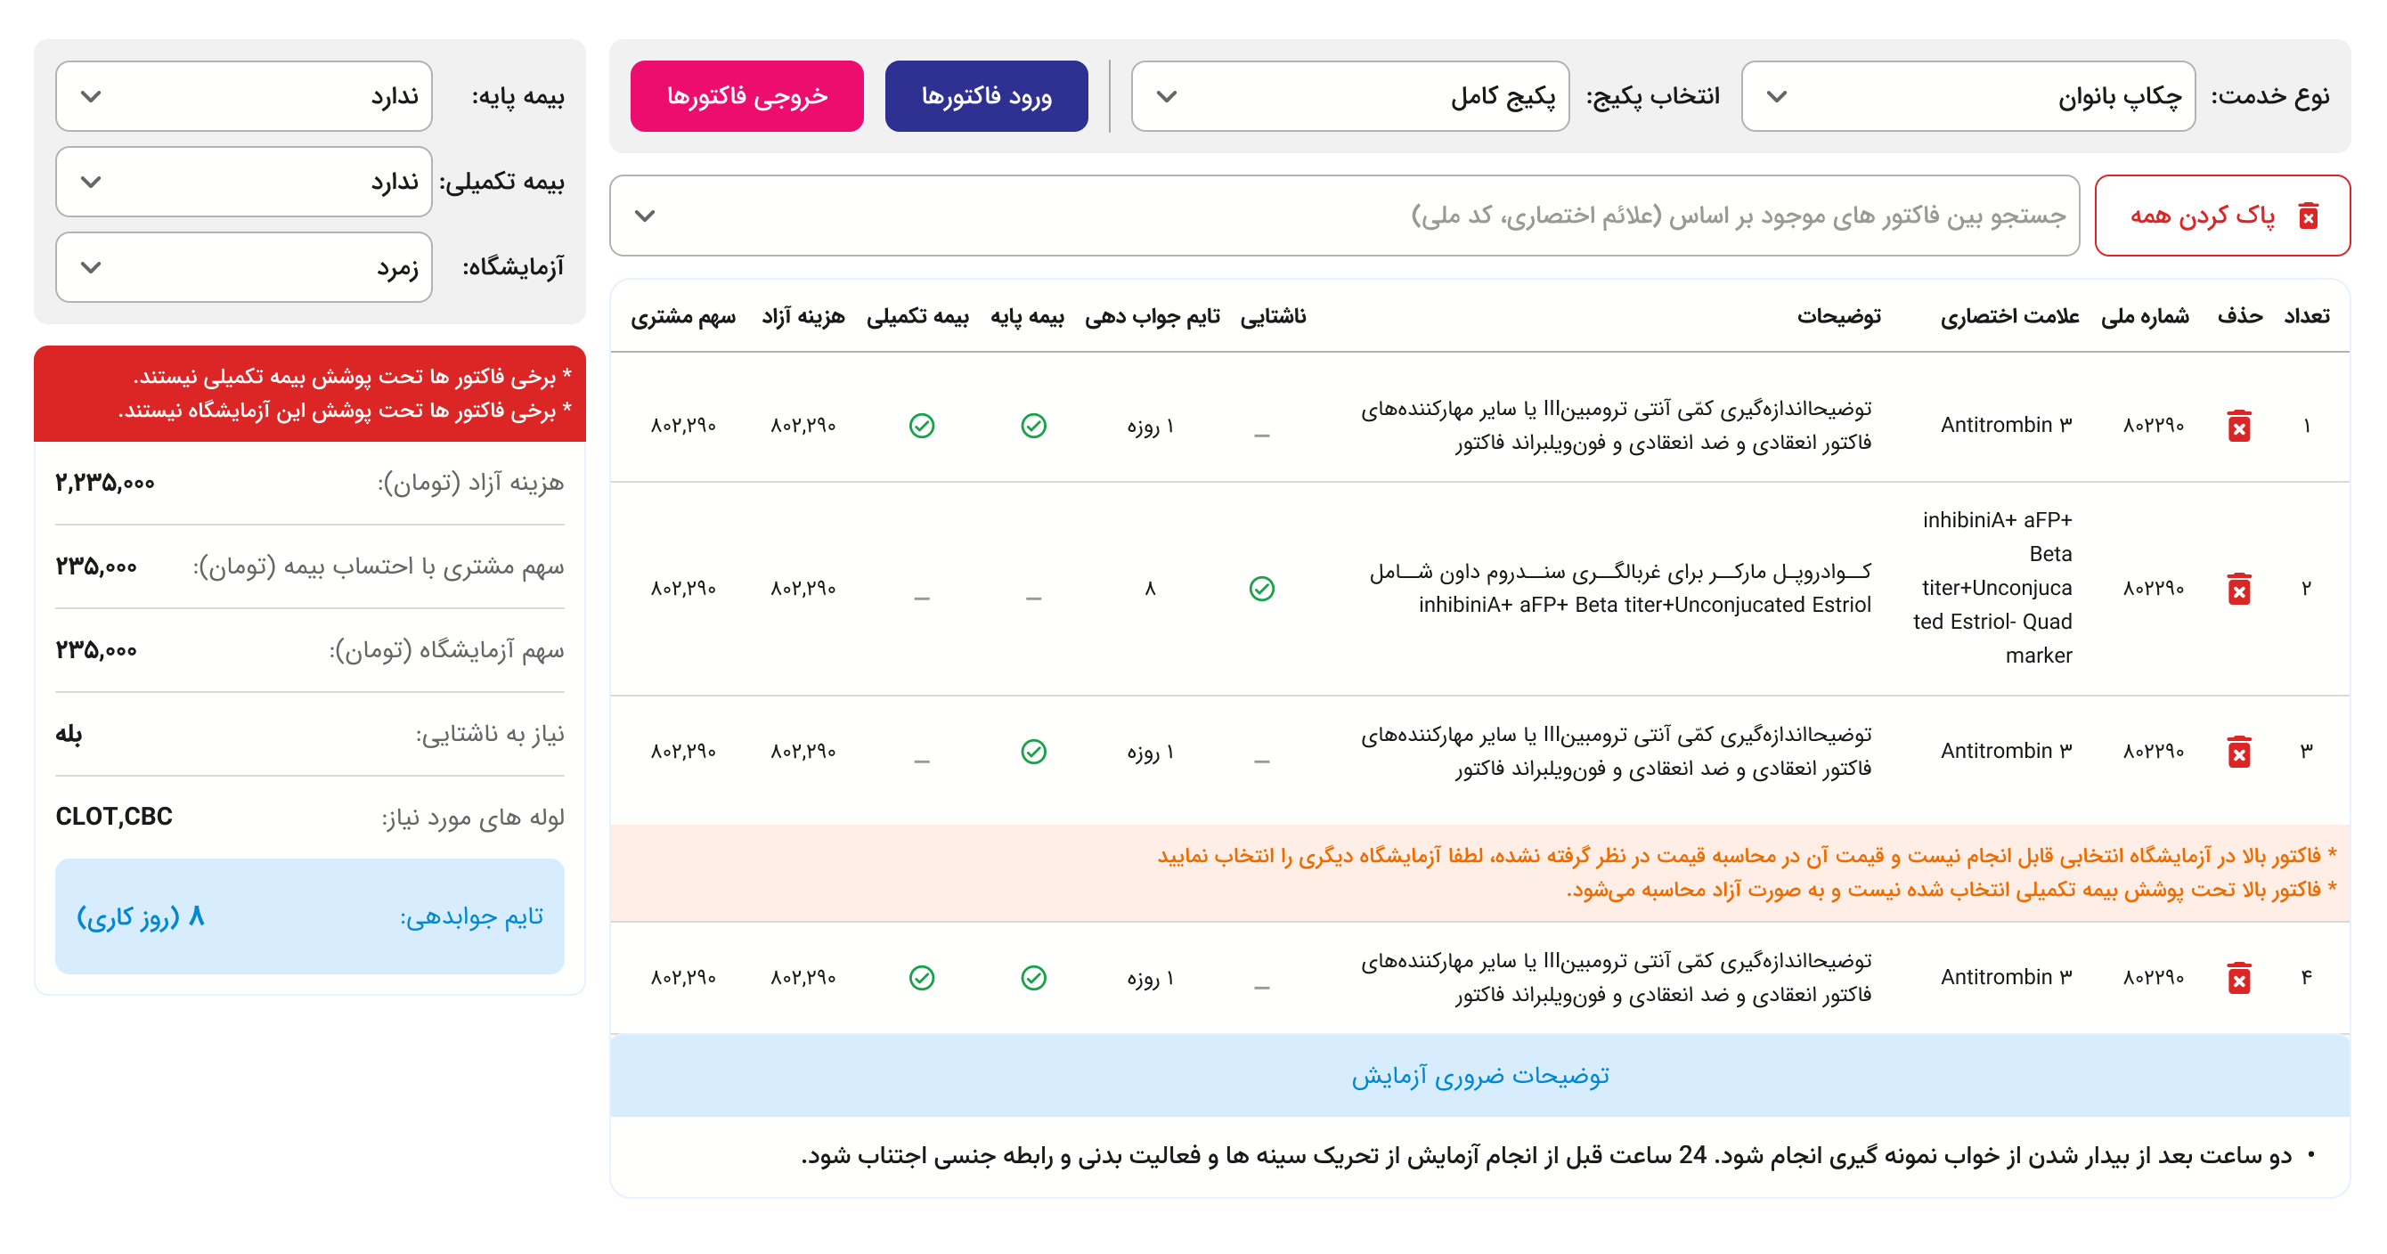Click حذف column header
This screenshot has width=2387, height=1254.
(x=2240, y=316)
